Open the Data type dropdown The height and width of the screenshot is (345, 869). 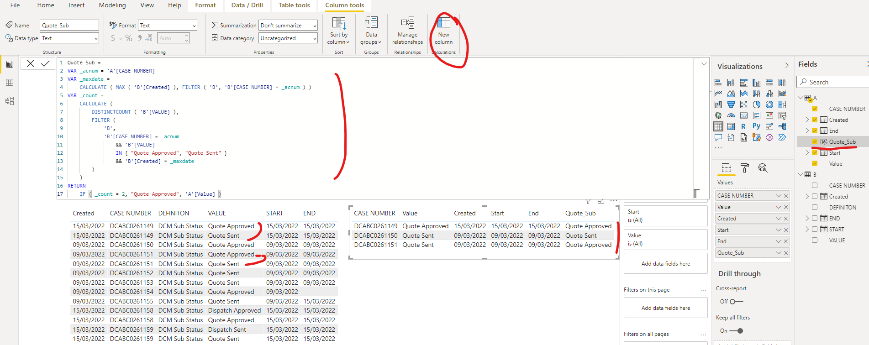70,38
